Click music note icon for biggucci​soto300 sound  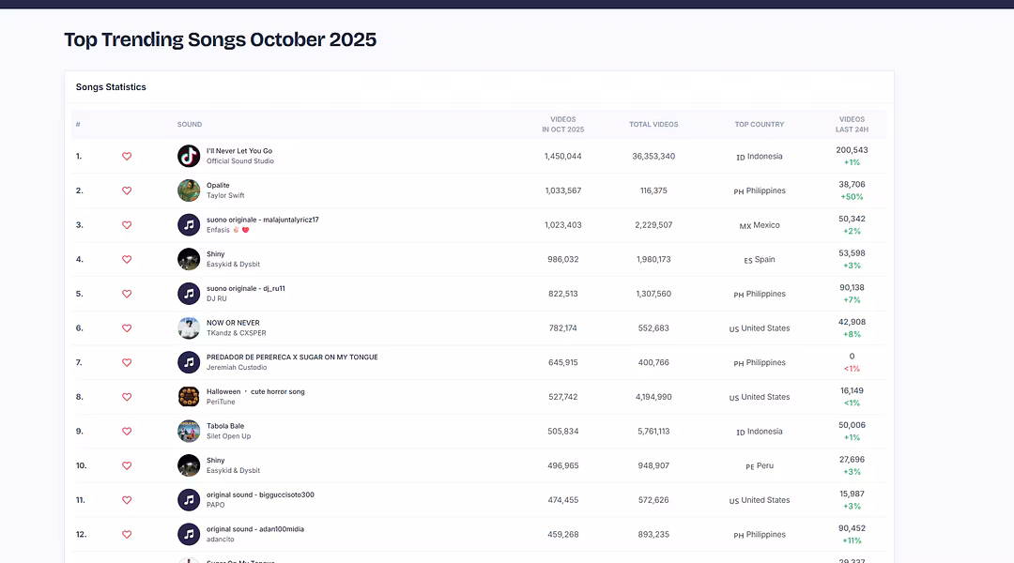pos(189,500)
